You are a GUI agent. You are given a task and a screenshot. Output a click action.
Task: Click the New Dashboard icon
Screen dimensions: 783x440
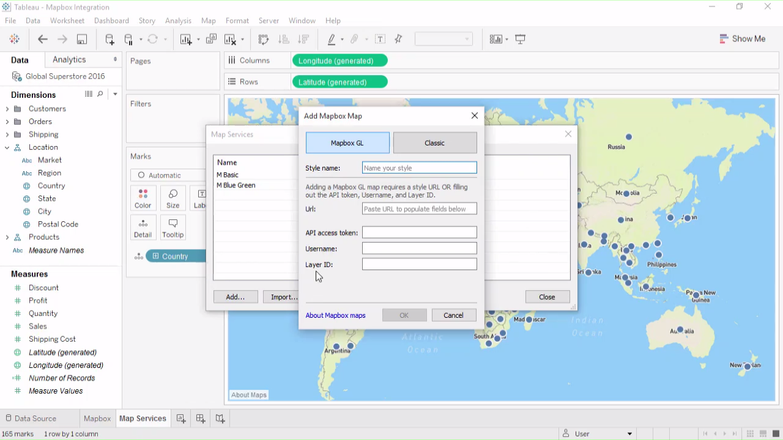point(201,419)
